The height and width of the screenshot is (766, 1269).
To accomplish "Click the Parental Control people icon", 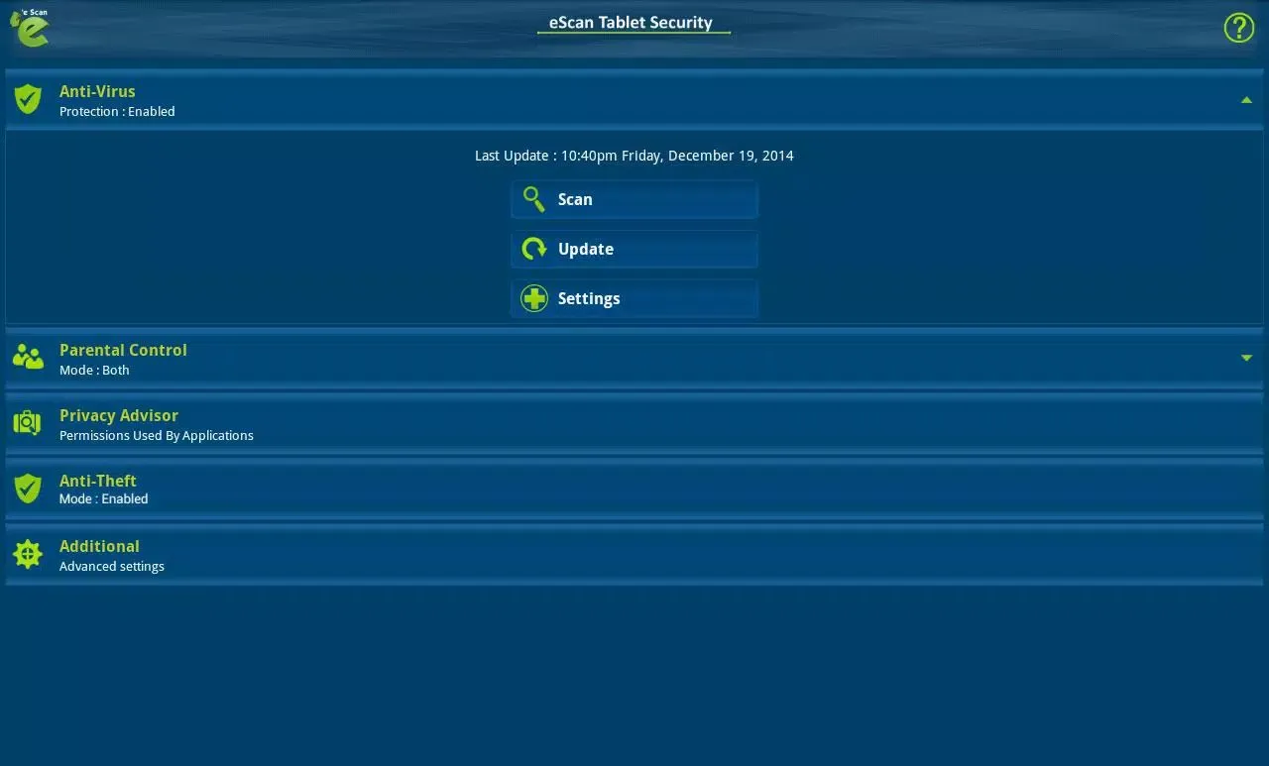I will pos(28,358).
